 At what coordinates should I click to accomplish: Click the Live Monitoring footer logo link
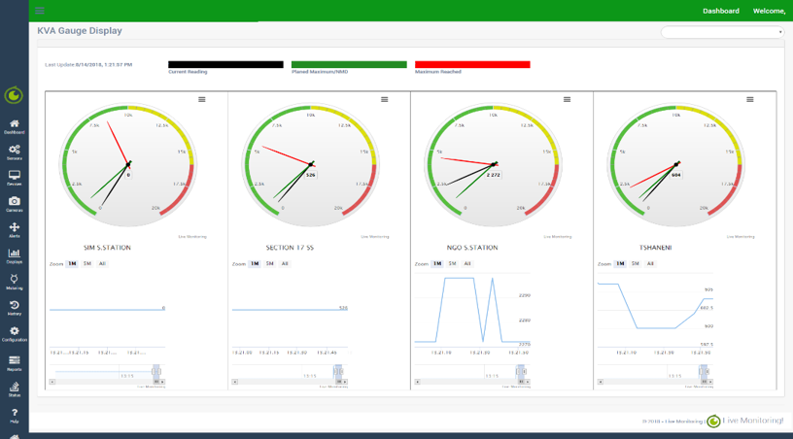pos(744,421)
